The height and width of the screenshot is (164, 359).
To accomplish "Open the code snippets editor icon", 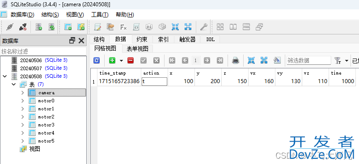I will coord(136,27).
